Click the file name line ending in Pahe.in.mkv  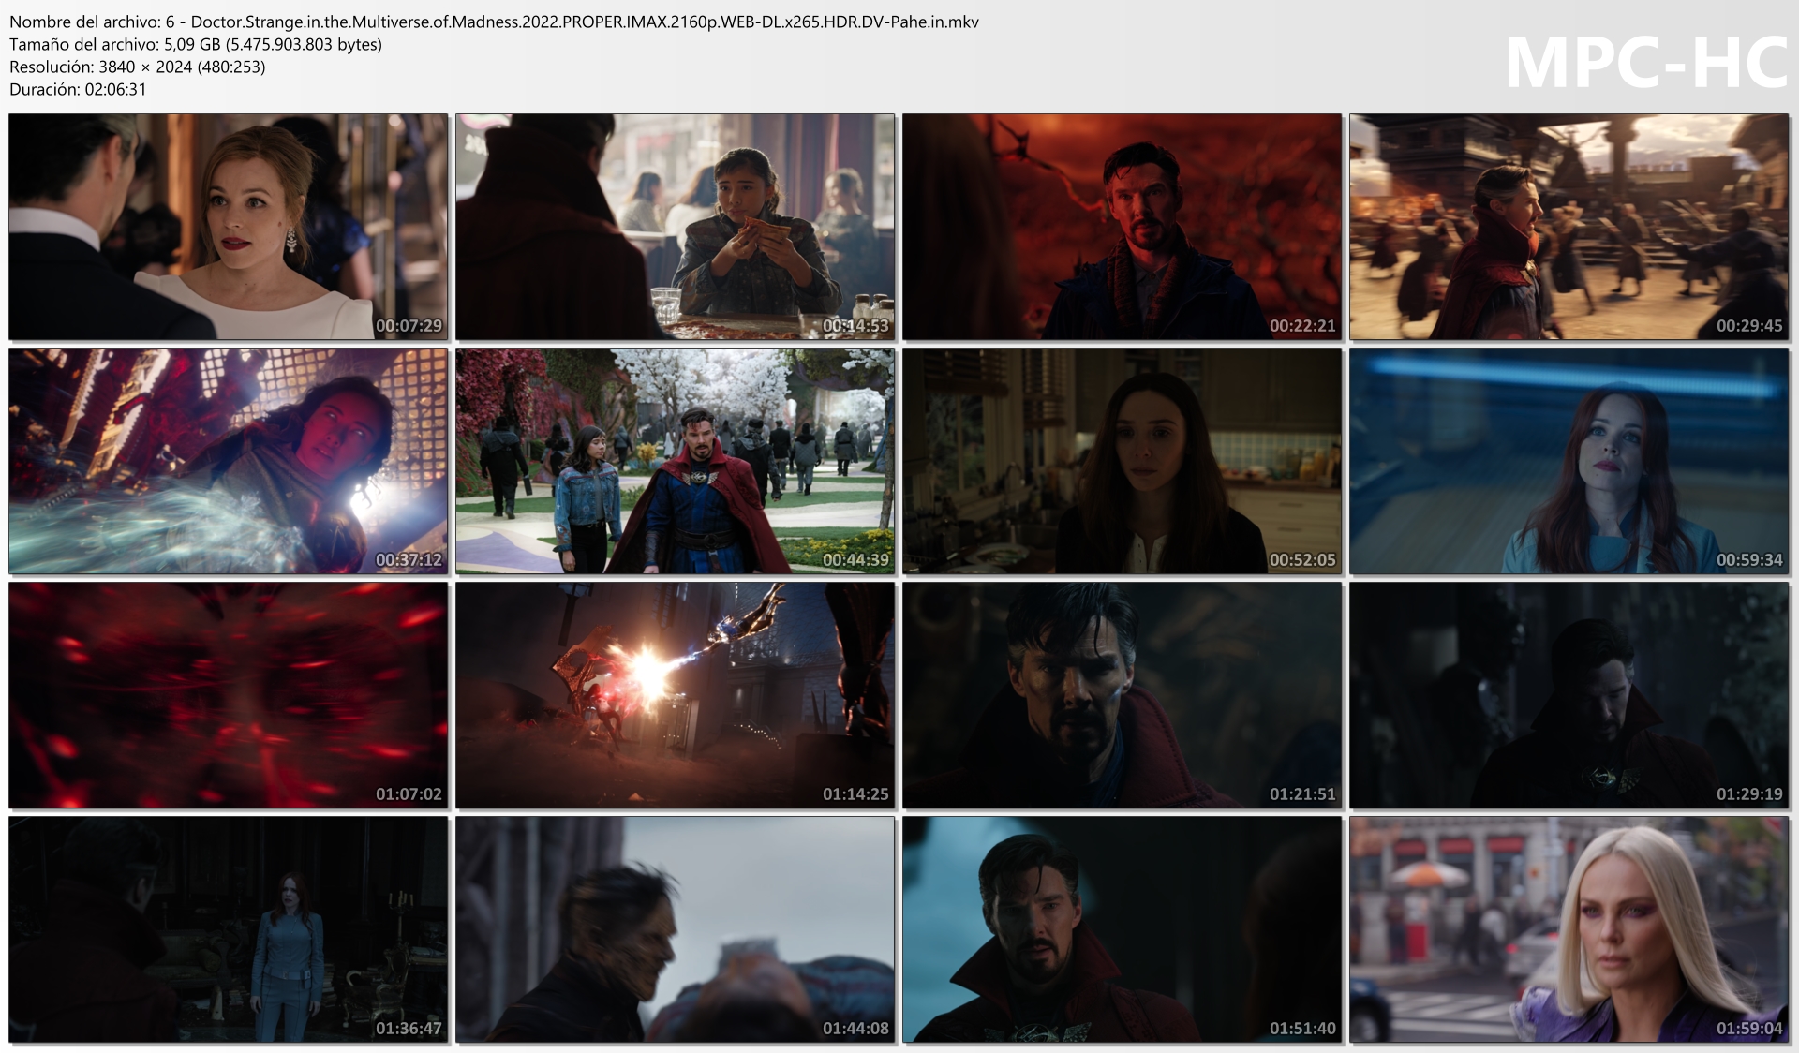click(x=494, y=22)
